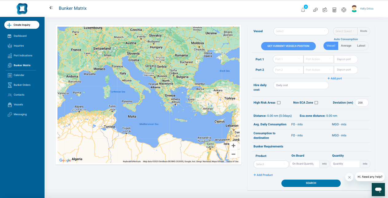388x198 pixels.
Task: Open the Select Speed dropdown
Action: coord(345,31)
